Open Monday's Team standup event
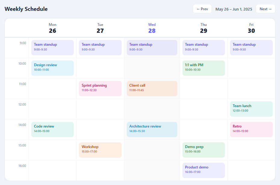This screenshot has height=185, width=280. (52, 48)
